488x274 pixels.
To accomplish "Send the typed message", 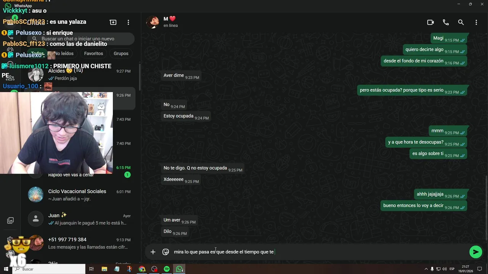I will point(475,252).
